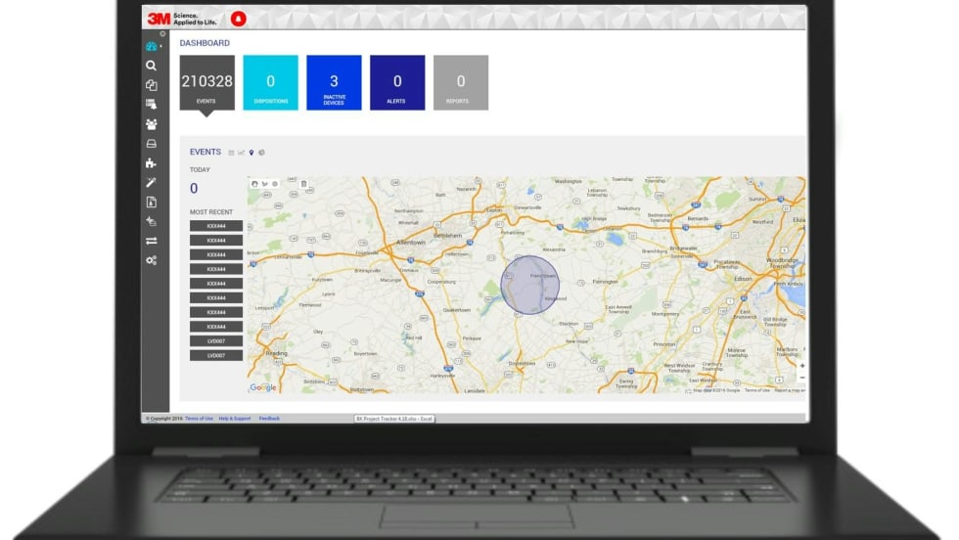Open the Alerts tile
The height and width of the screenshot is (540, 959).
pos(397,82)
